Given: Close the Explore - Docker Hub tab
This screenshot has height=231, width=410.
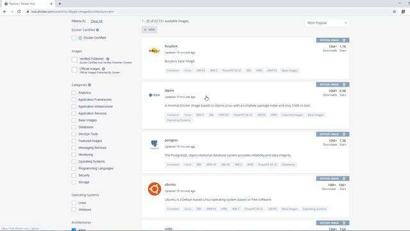Looking at the screenshot, I should tap(51, 4).
